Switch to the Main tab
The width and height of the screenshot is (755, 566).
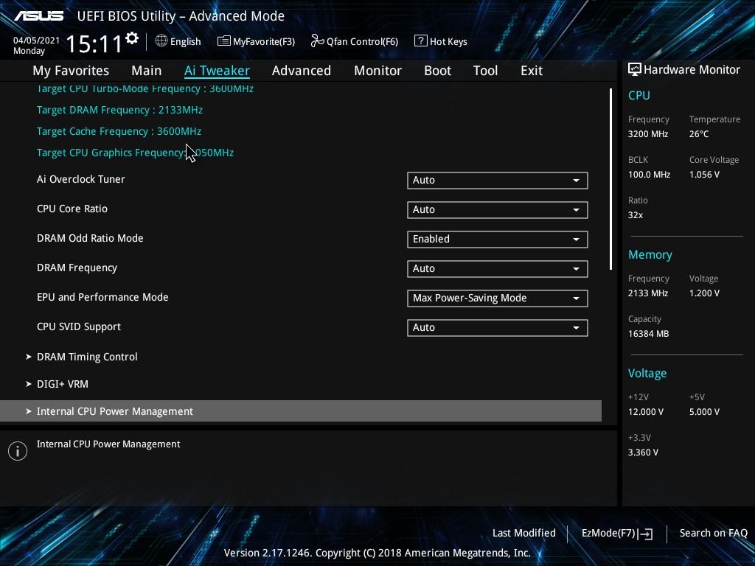[147, 71]
